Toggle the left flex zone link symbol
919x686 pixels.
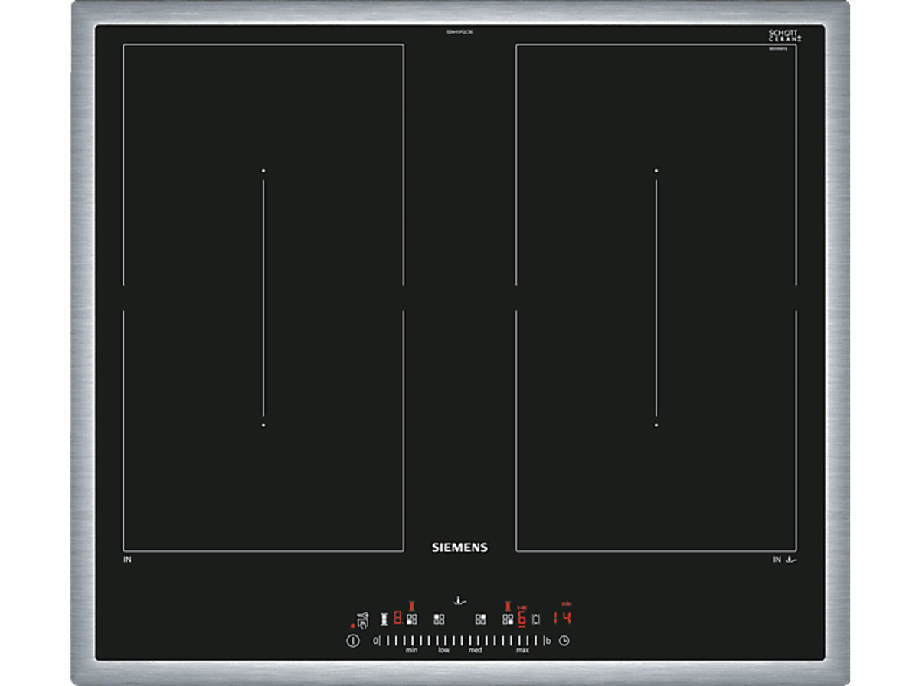(384, 619)
